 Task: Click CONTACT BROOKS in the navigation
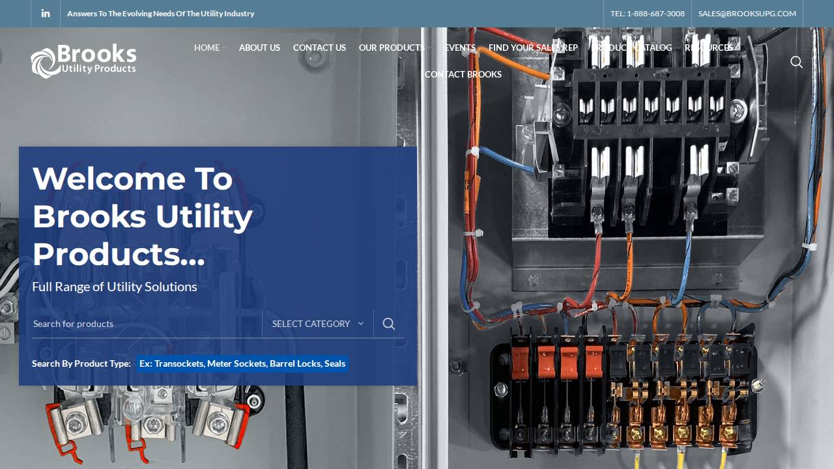(463, 74)
